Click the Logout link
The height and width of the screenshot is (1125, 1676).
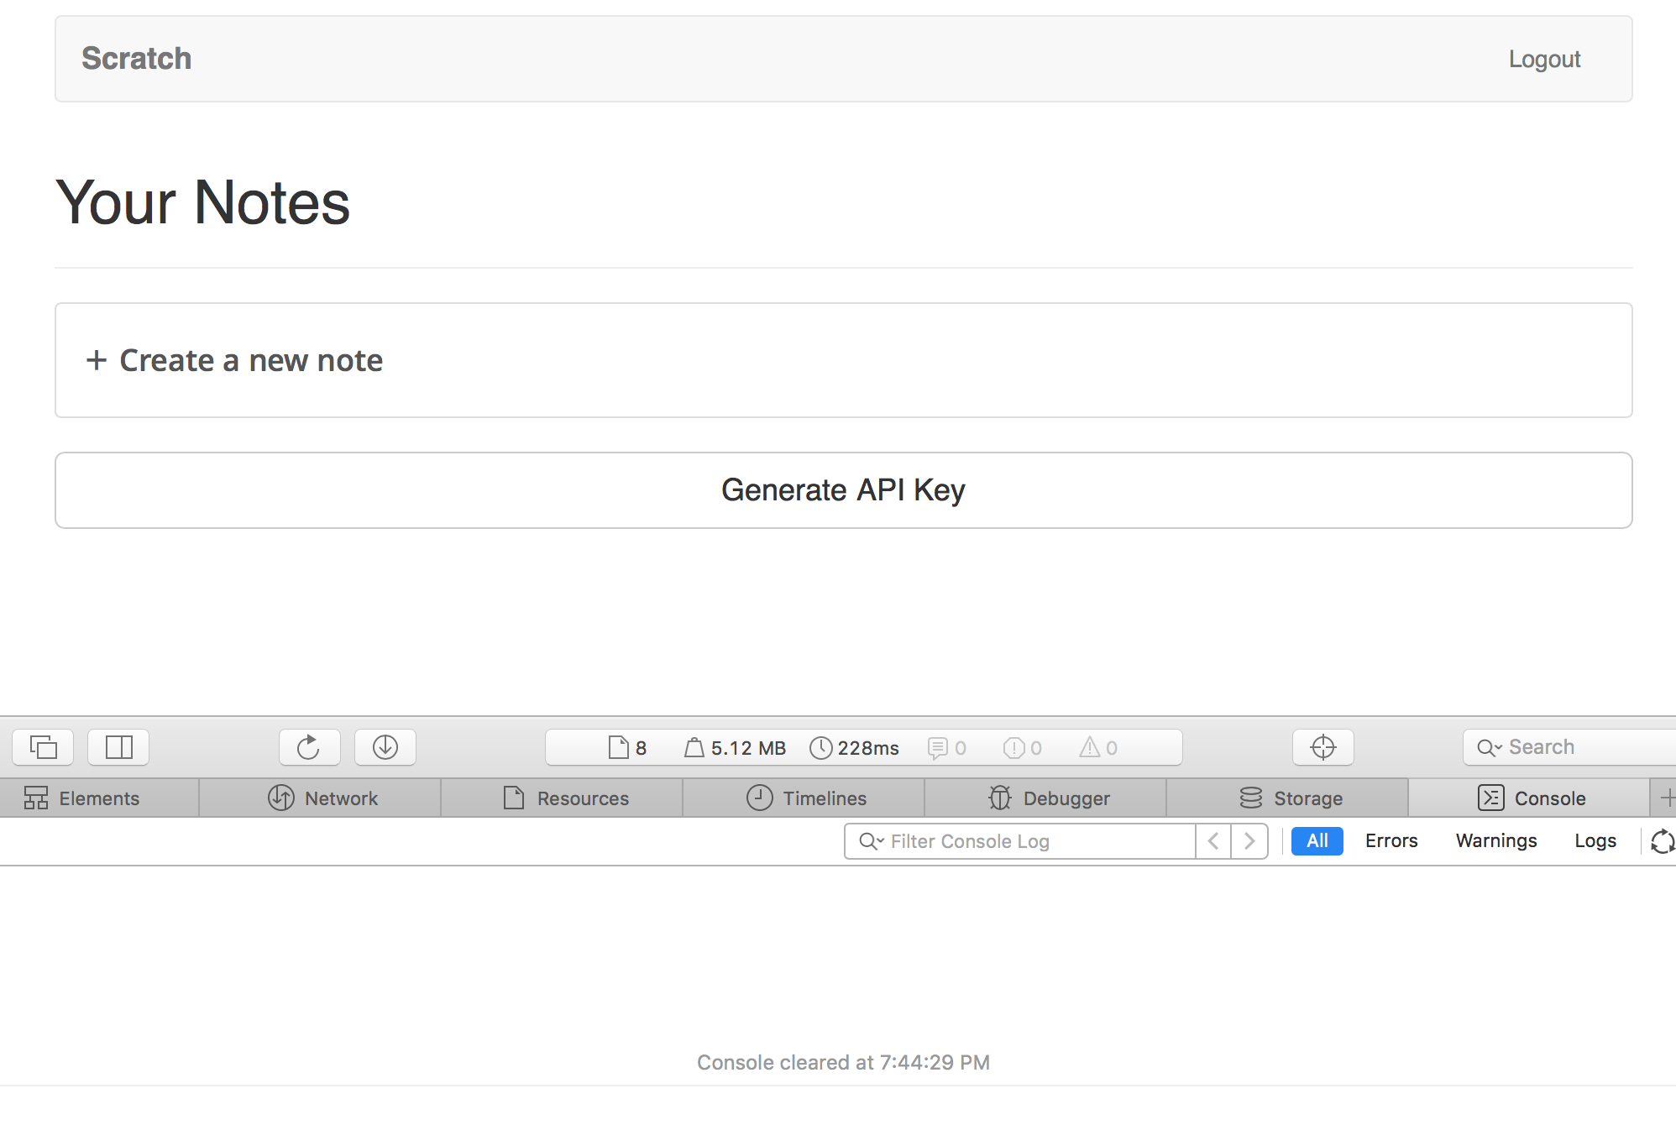point(1543,59)
